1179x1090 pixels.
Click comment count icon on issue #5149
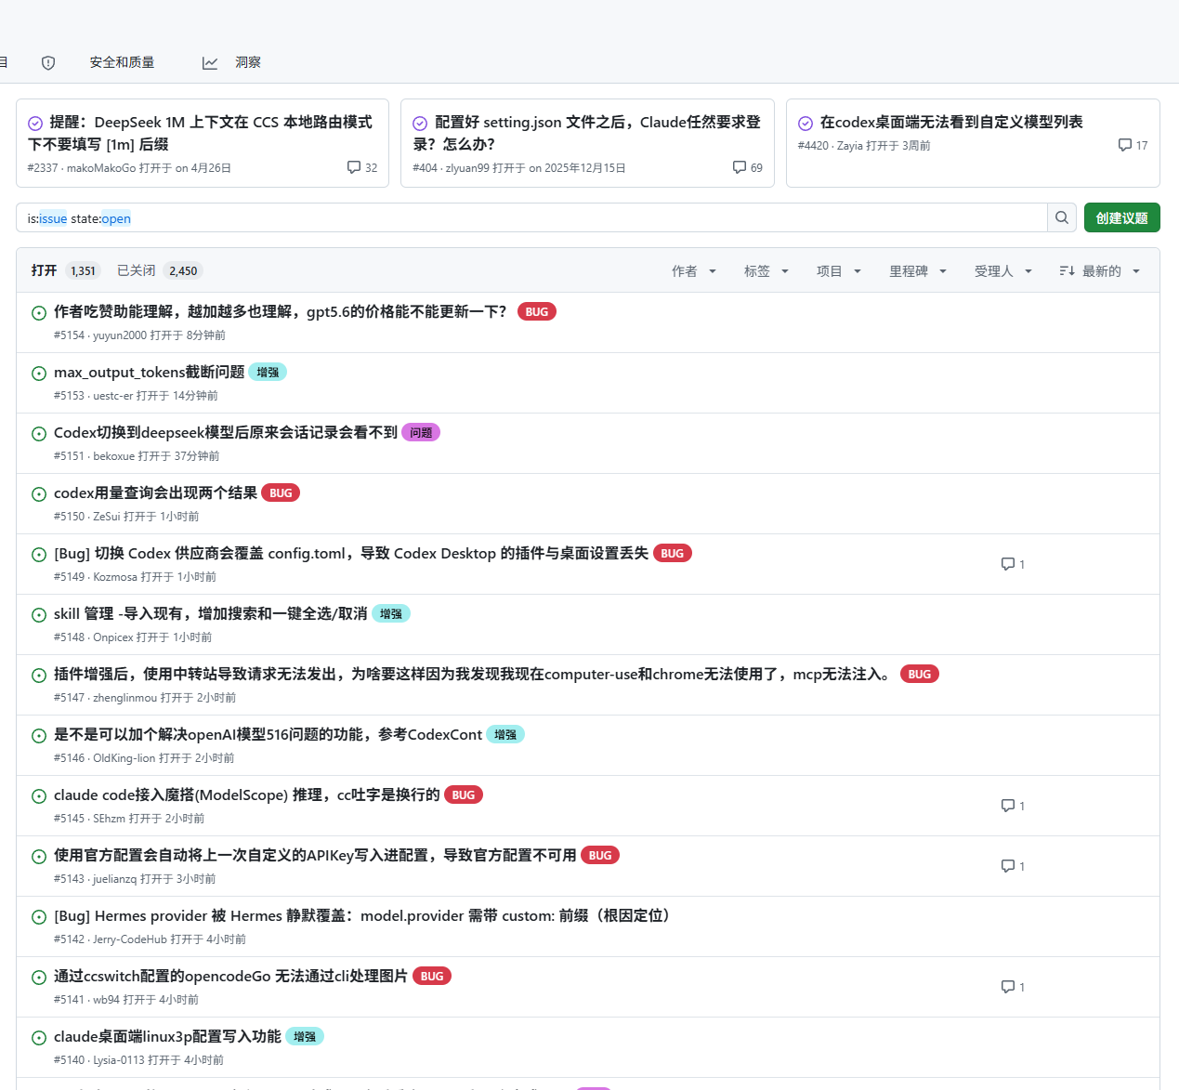[1008, 564]
